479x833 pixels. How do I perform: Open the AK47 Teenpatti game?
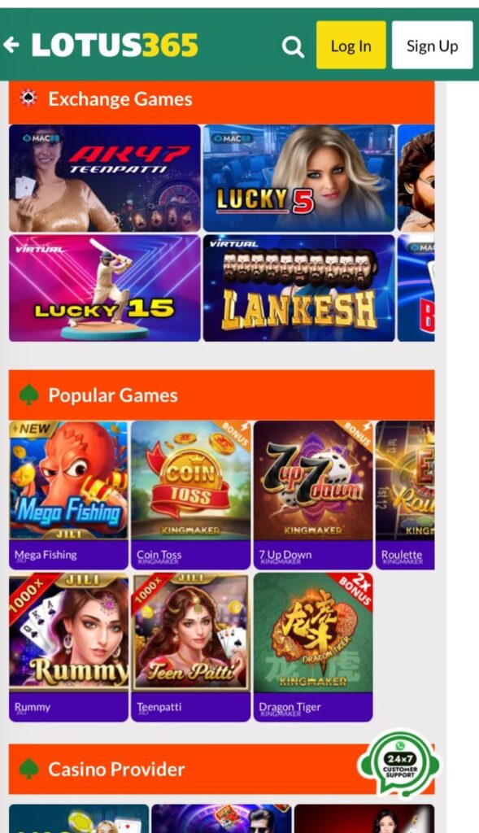click(x=105, y=178)
